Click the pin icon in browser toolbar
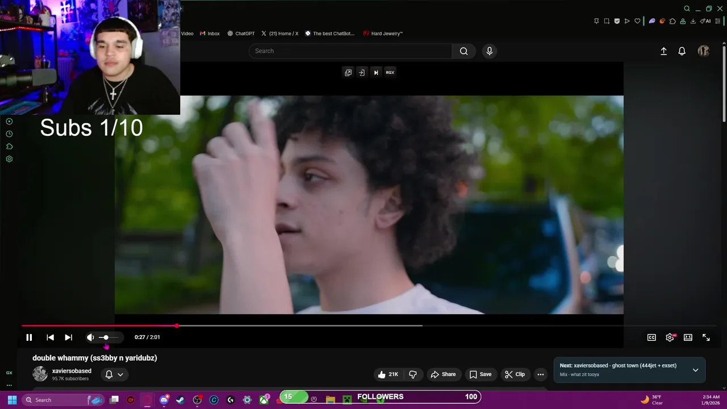The width and height of the screenshot is (727, 409). pyautogui.click(x=596, y=21)
